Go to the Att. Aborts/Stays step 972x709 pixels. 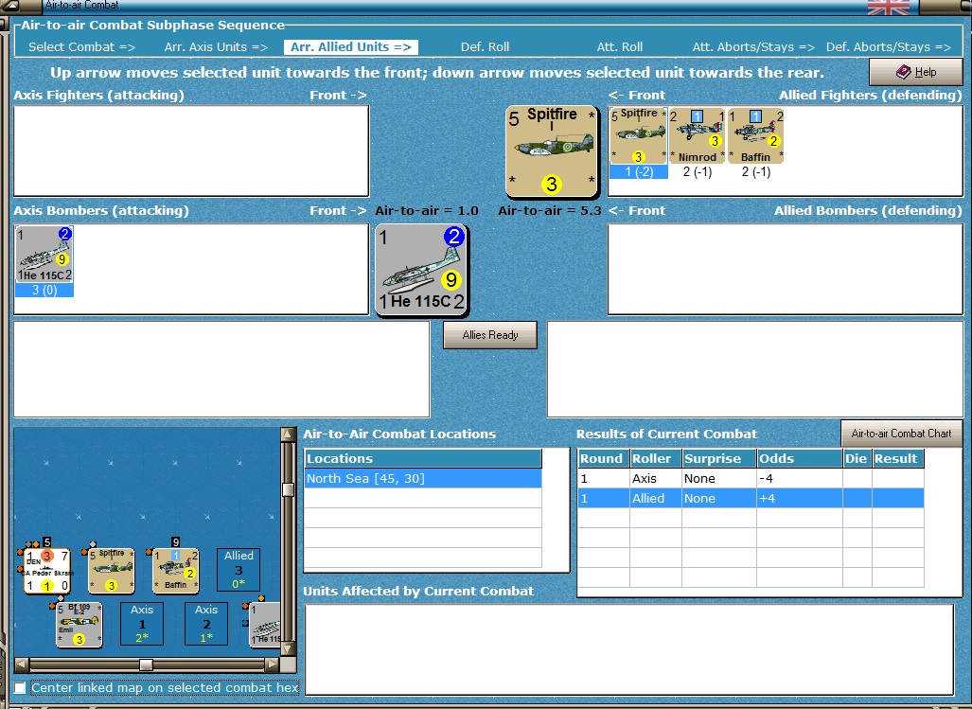pyautogui.click(x=753, y=47)
